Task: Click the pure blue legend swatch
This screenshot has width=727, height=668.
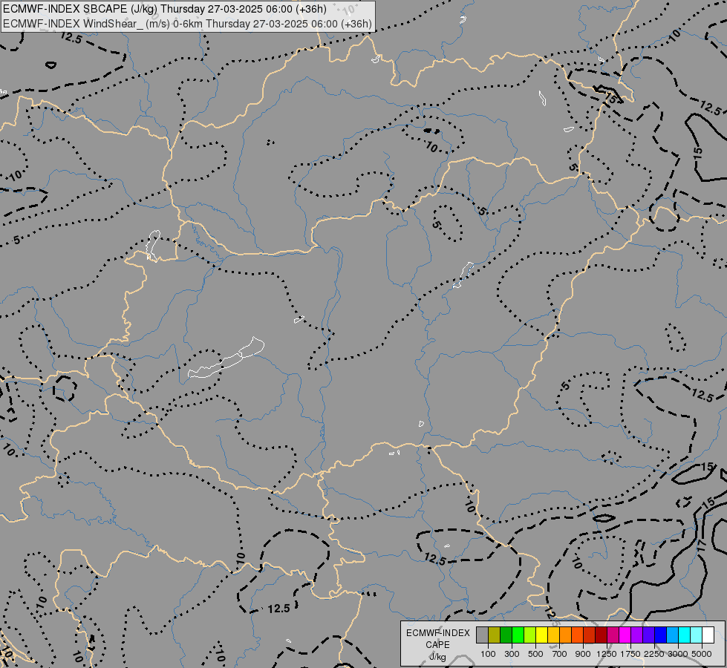Action: [661, 635]
